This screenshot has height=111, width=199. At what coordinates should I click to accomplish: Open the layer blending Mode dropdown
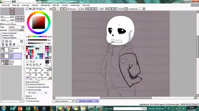23,27
